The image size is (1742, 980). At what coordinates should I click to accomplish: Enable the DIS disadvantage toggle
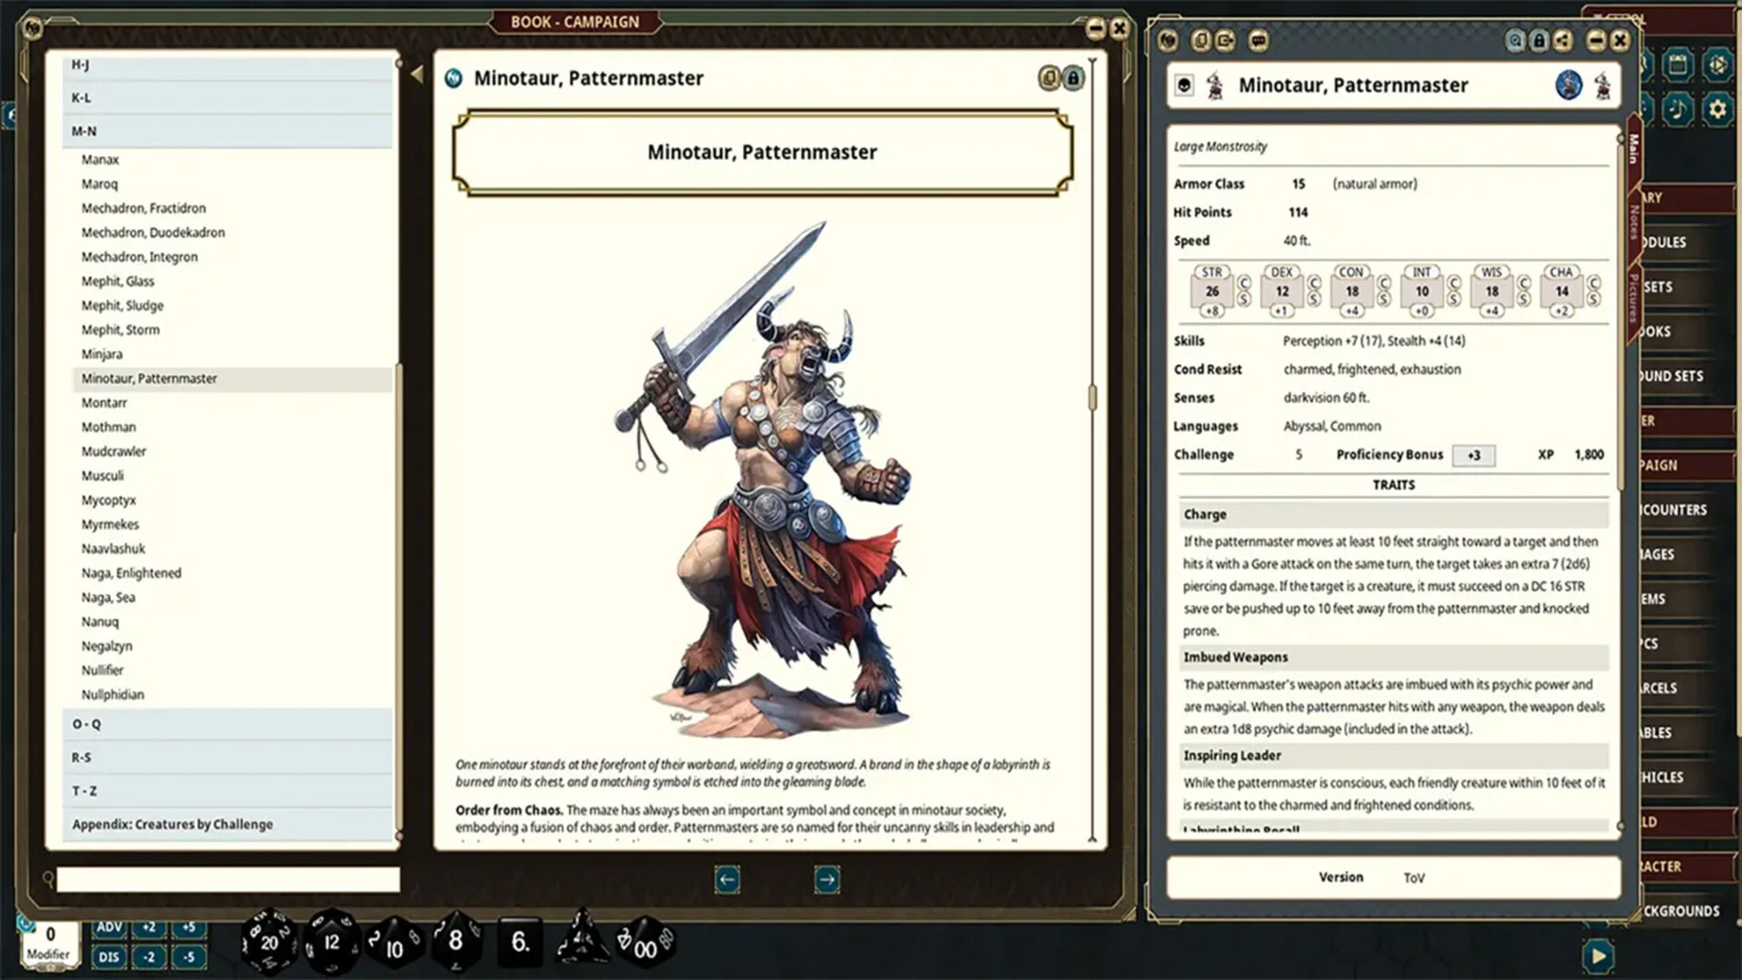coord(108,955)
